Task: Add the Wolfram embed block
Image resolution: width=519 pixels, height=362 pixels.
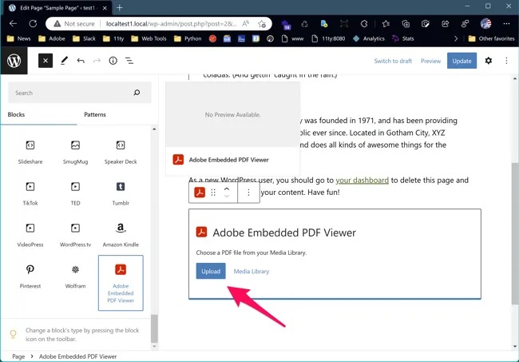Action: pos(75,275)
